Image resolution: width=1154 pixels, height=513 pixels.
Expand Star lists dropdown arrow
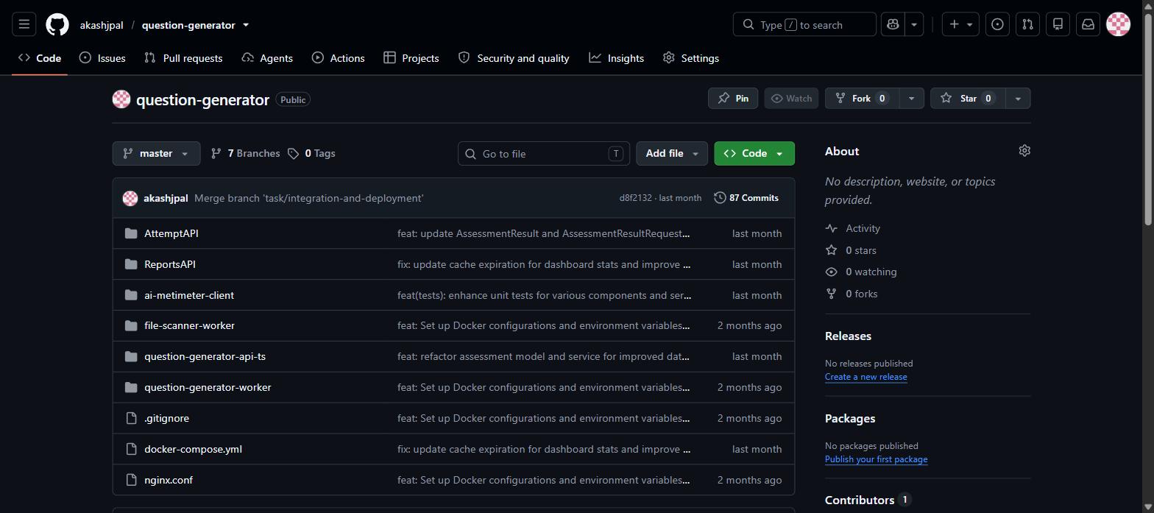click(1018, 98)
